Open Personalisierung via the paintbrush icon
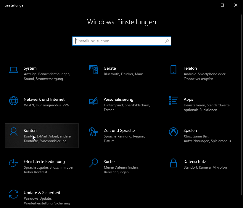Viewport: 243px width, 208px height. [x=94, y=101]
